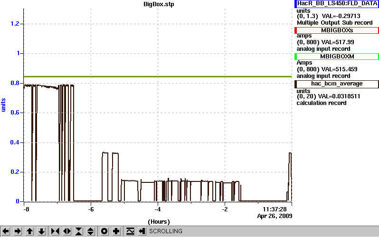The image size is (379, 237).
Task: Click the Apr 26, 2009 date label
Action: pos(275,216)
